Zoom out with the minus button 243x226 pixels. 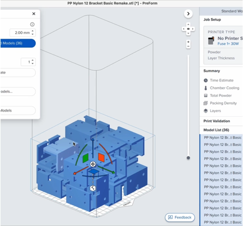tap(188, 46)
